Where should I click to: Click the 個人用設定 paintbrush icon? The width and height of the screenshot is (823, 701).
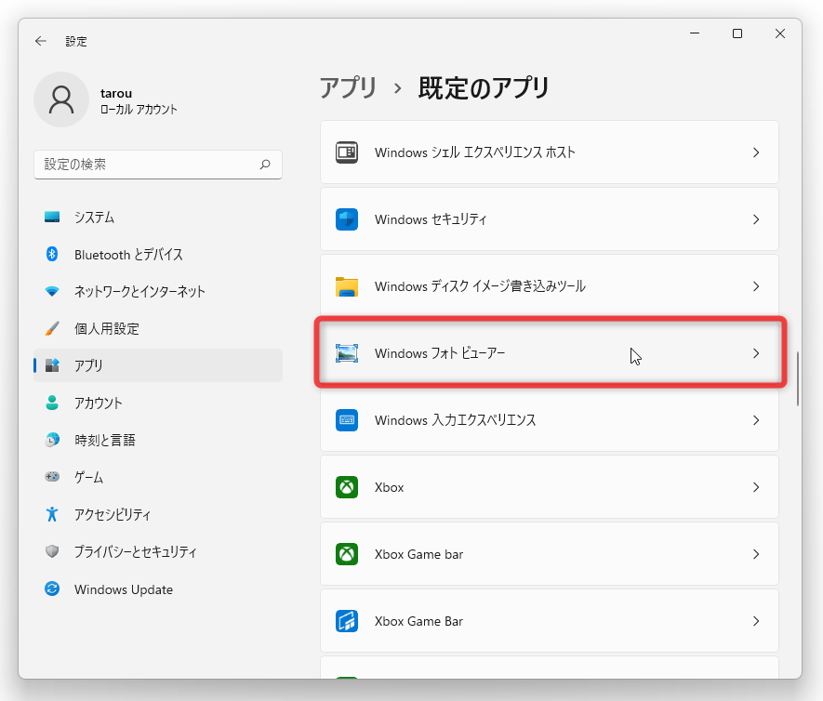tap(52, 328)
